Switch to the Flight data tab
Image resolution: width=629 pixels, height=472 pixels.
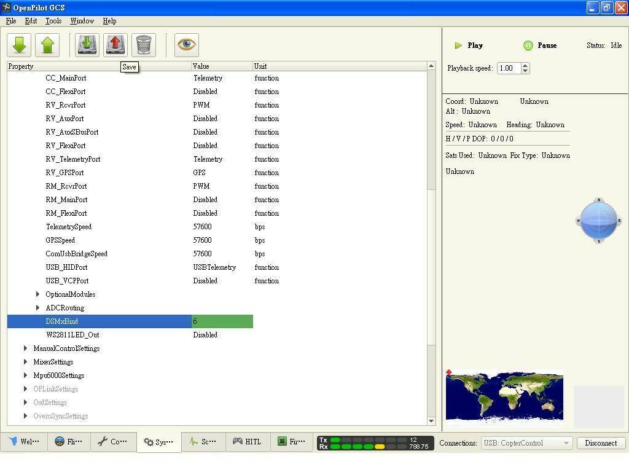click(x=69, y=442)
